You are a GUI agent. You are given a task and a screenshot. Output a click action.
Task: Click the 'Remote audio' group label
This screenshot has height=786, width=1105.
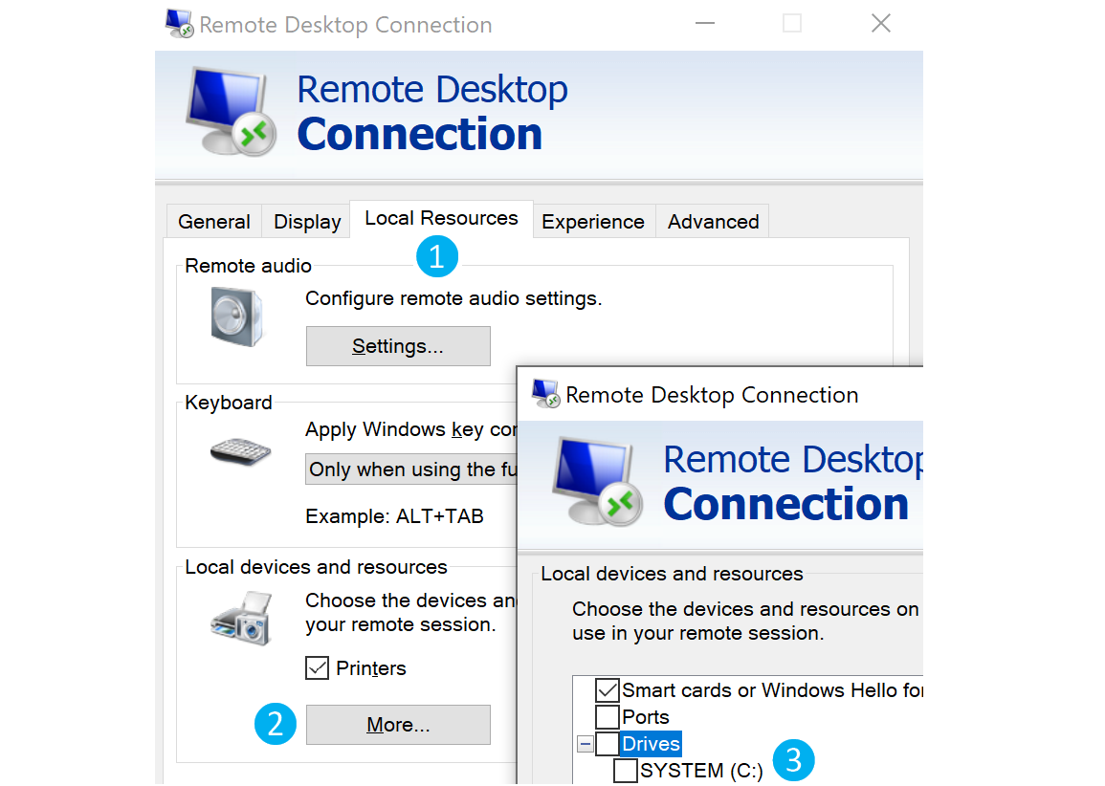(x=248, y=266)
